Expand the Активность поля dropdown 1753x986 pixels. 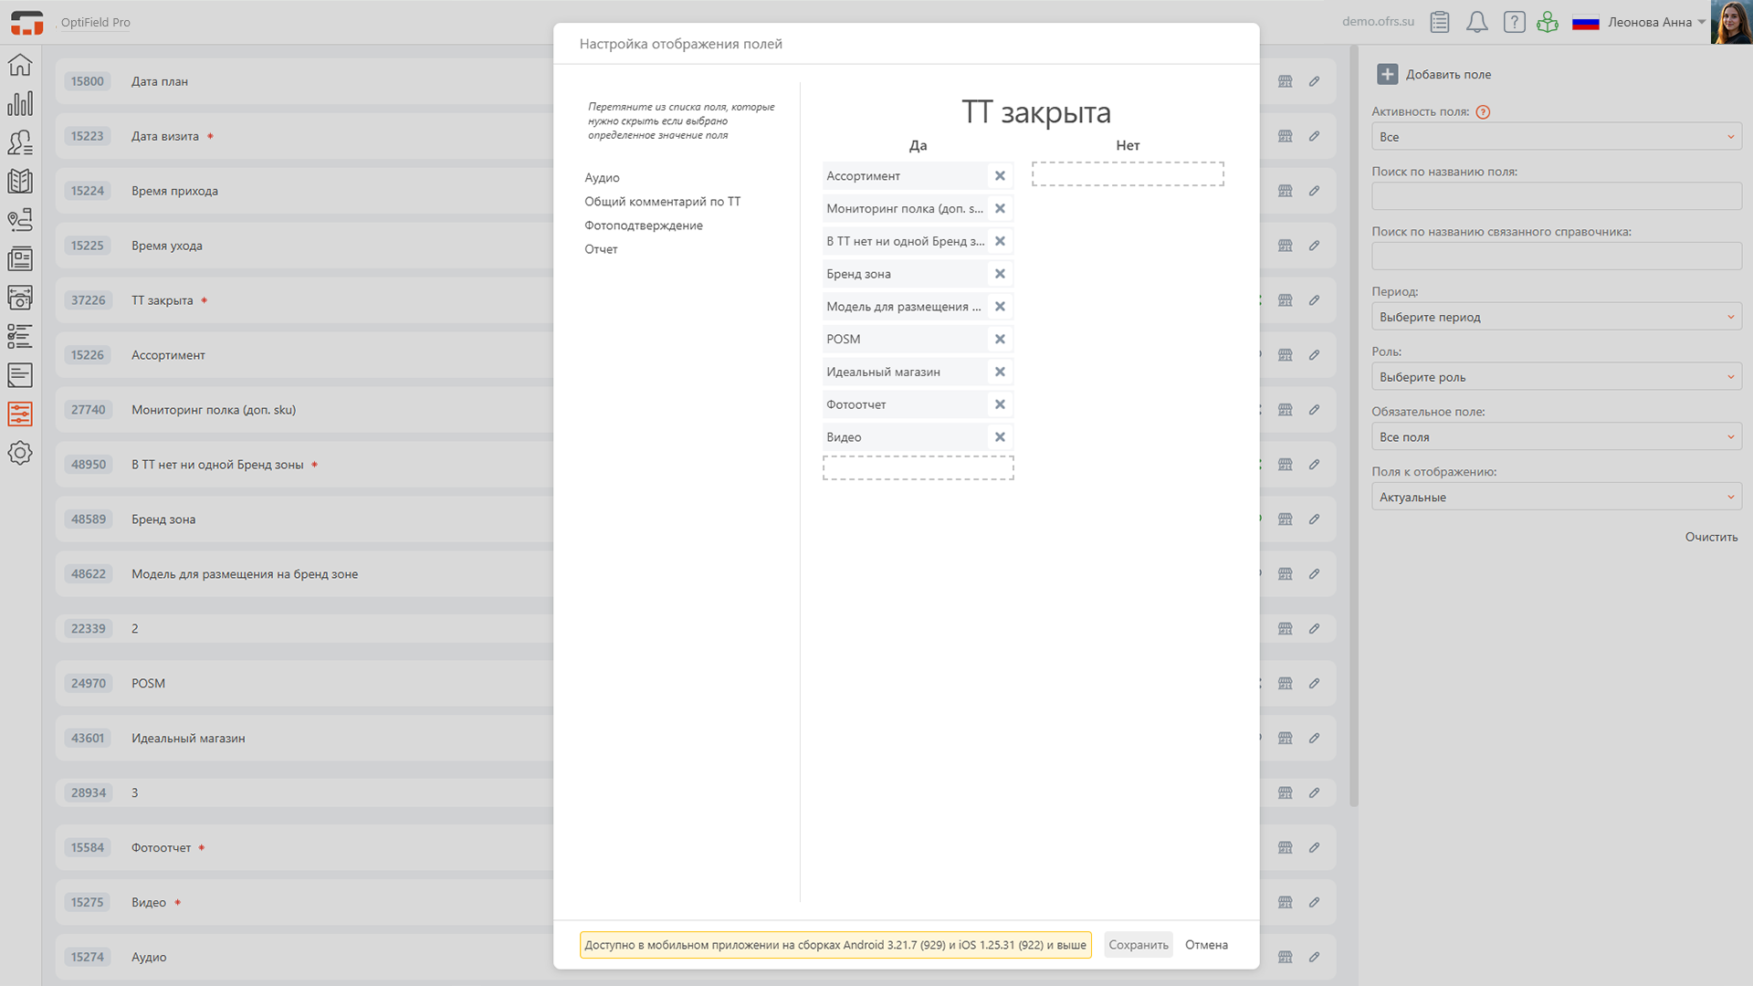[1556, 137]
